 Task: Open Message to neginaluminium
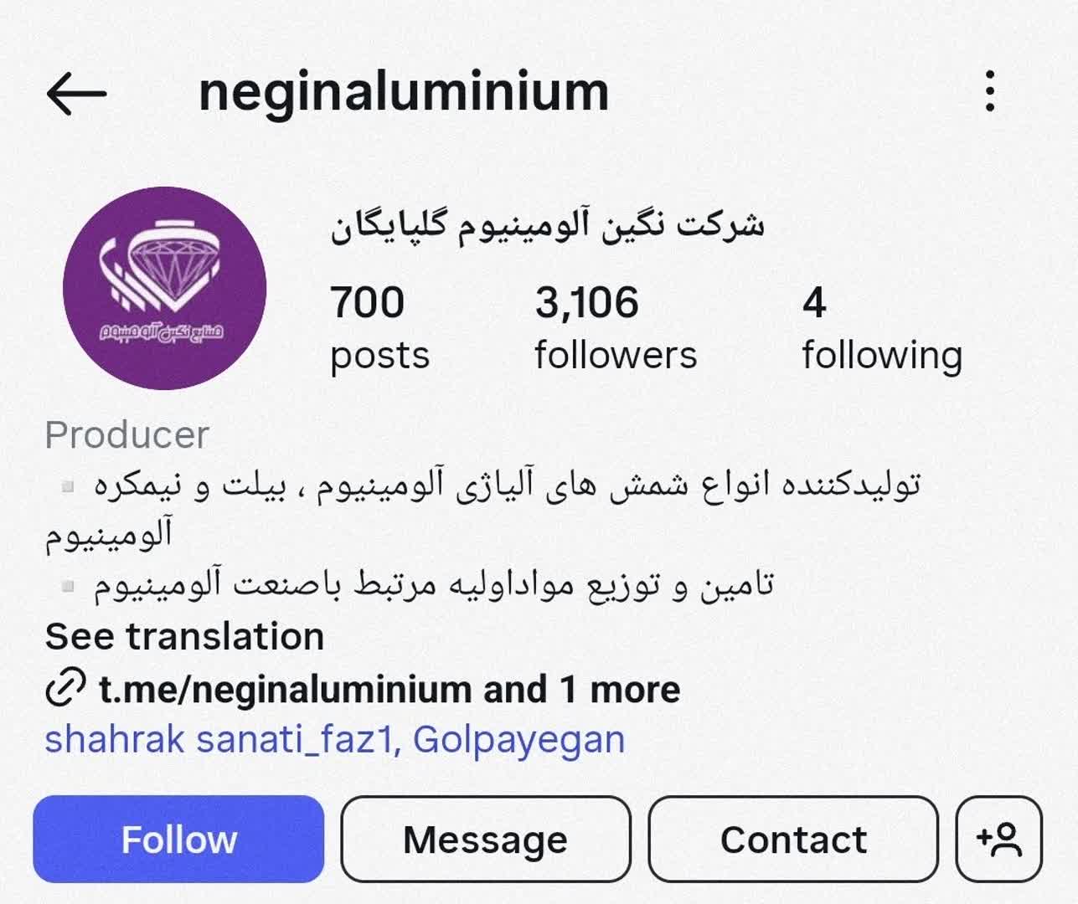pyautogui.click(x=486, y=839)
